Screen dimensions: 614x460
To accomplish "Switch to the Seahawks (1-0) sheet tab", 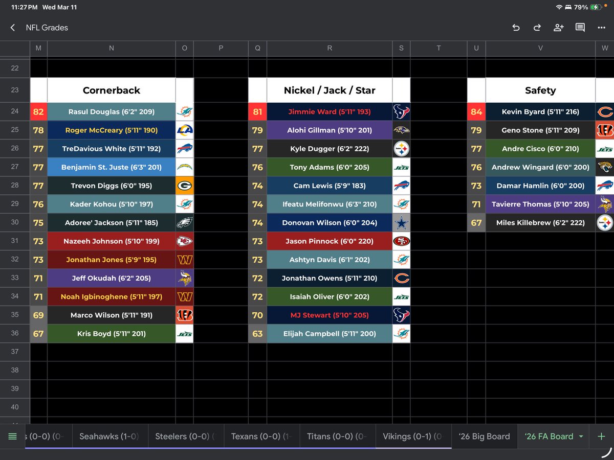I will pos(109,436).
